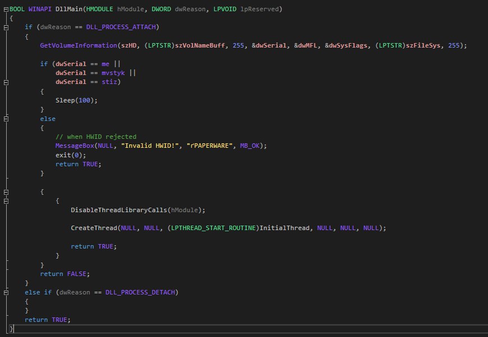
Task: Click the lpReserved parameter
Action: pos(261,10)
